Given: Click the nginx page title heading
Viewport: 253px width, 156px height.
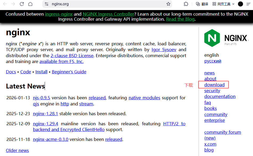Looking at the screenshot, I should (x=18, y=33).
